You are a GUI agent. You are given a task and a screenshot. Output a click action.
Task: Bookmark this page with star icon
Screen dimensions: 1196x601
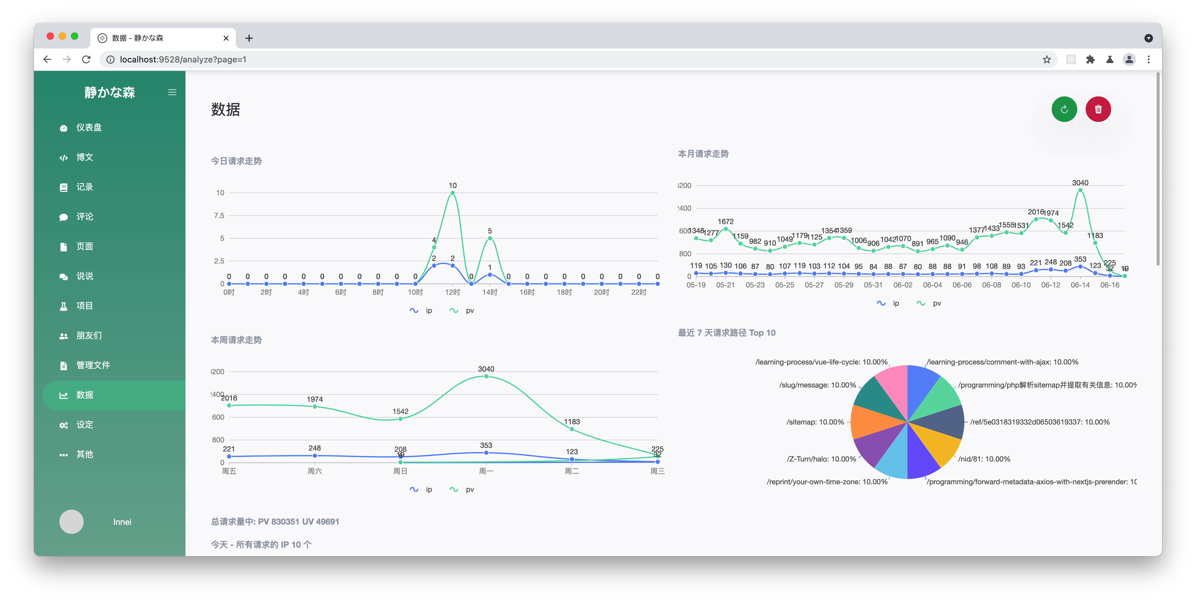(x=1047, y=59)
